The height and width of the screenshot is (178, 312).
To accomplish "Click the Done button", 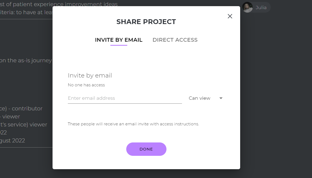I will (x=146, y=149).
